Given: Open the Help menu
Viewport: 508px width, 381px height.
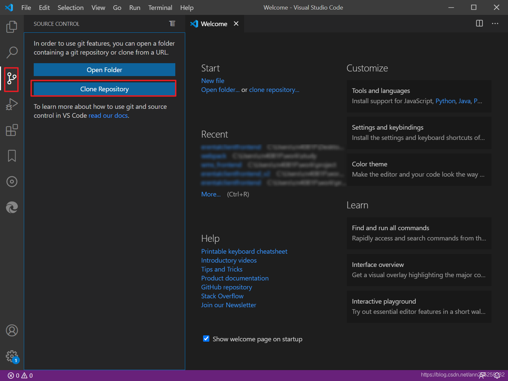Looking at the screenshot, I should tap(187, 7).
